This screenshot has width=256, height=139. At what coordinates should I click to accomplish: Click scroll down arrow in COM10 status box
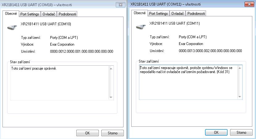tap(111, 97)
